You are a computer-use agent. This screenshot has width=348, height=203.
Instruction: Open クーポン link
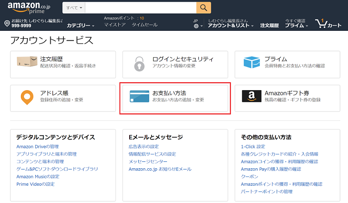click(249, 177)
